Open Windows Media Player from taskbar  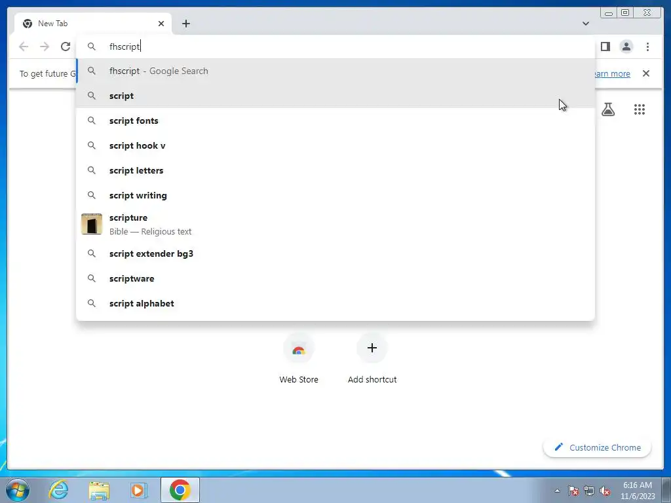(x=138, y=490)
